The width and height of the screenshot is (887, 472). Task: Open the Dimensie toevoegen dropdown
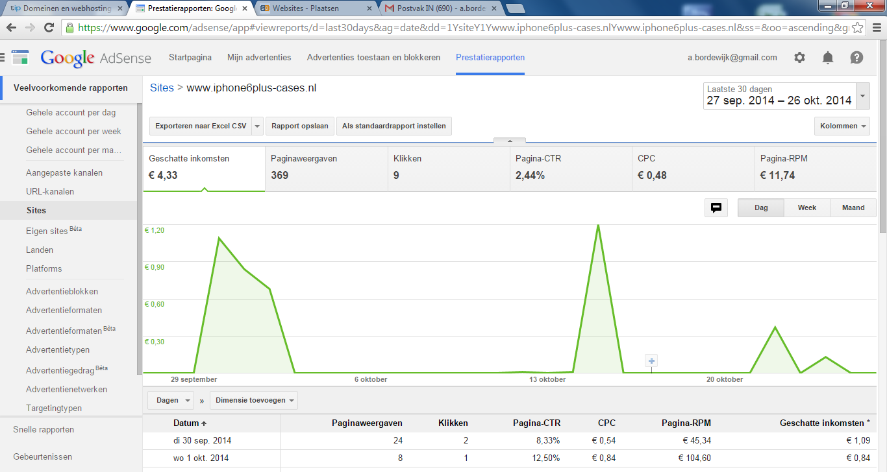coord(253,400)
